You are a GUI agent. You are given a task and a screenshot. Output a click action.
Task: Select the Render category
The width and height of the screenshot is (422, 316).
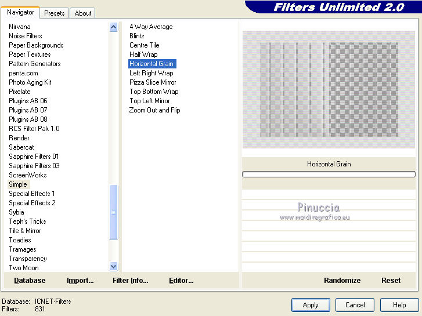point(19,138)
